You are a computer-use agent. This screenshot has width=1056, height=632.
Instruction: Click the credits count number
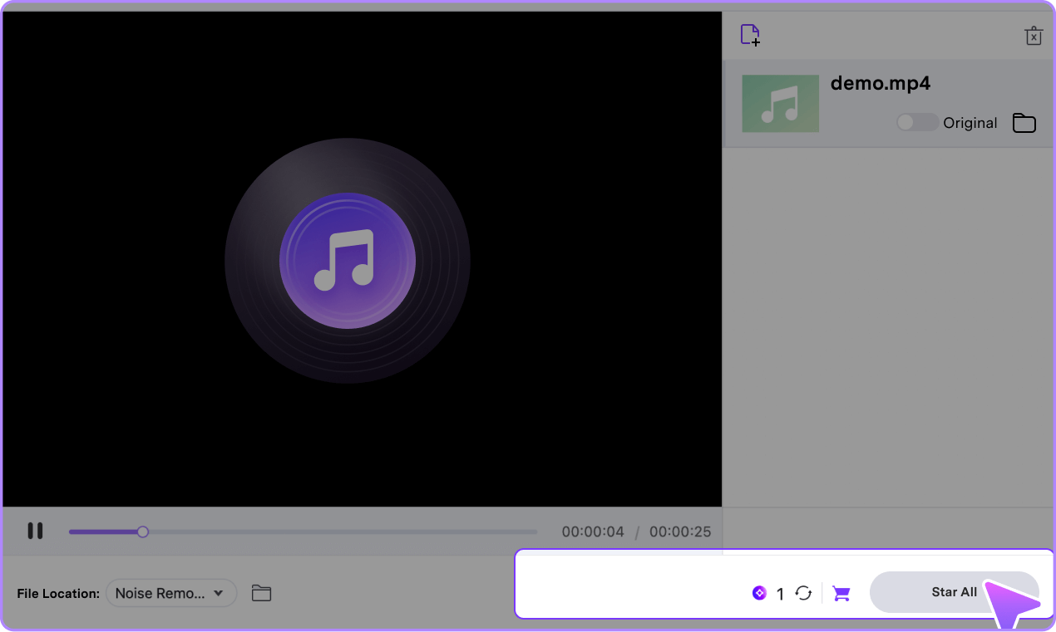click(x=780, y=593)
